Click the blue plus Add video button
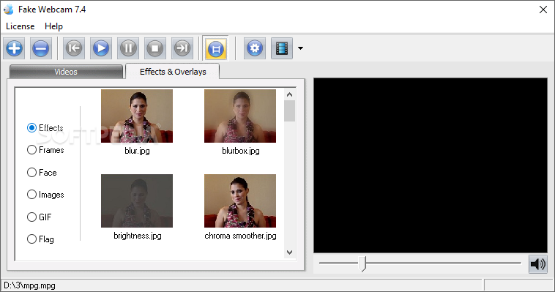Screen dimensions: 555x292 point(14,48)
